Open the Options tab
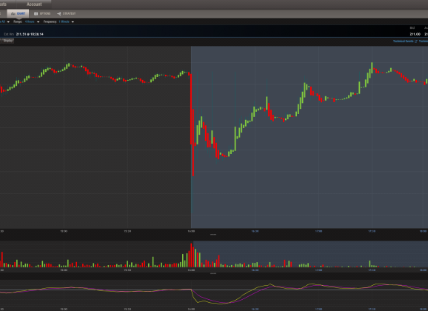This screenshot has height=311, width=428. (42, 13)
